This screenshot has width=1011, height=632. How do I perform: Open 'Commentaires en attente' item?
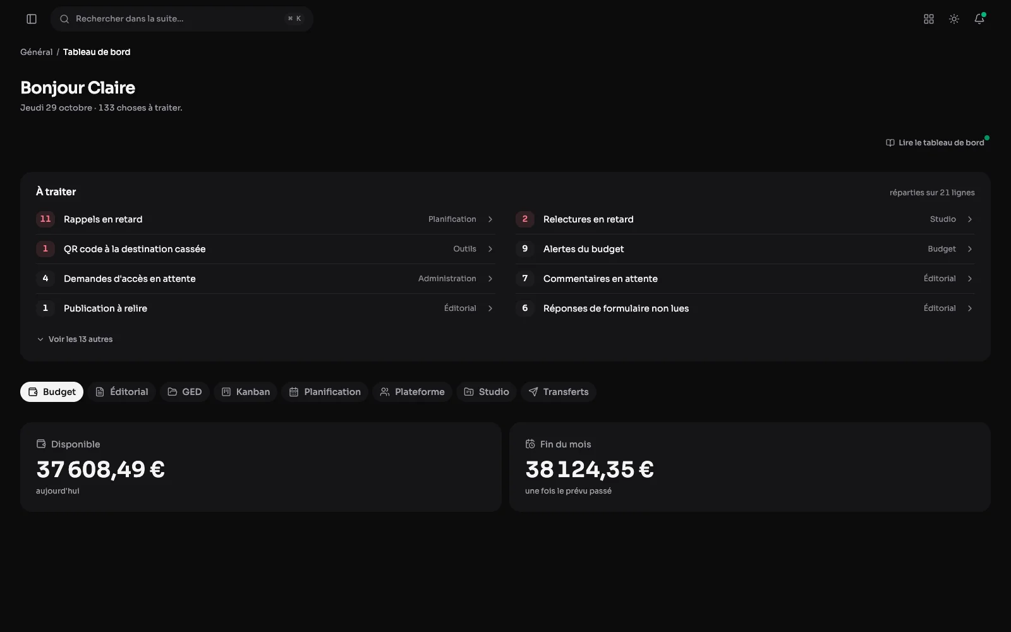pyautogui.click(x=745, y=279)
